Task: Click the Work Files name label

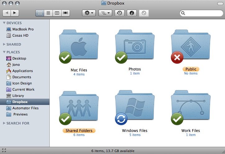Action: [x=191, y=131]
